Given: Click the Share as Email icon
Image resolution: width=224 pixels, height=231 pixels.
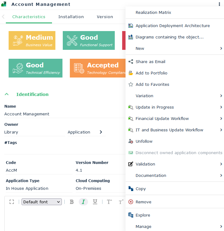Looking at the screenshot, I should (130, 62).
